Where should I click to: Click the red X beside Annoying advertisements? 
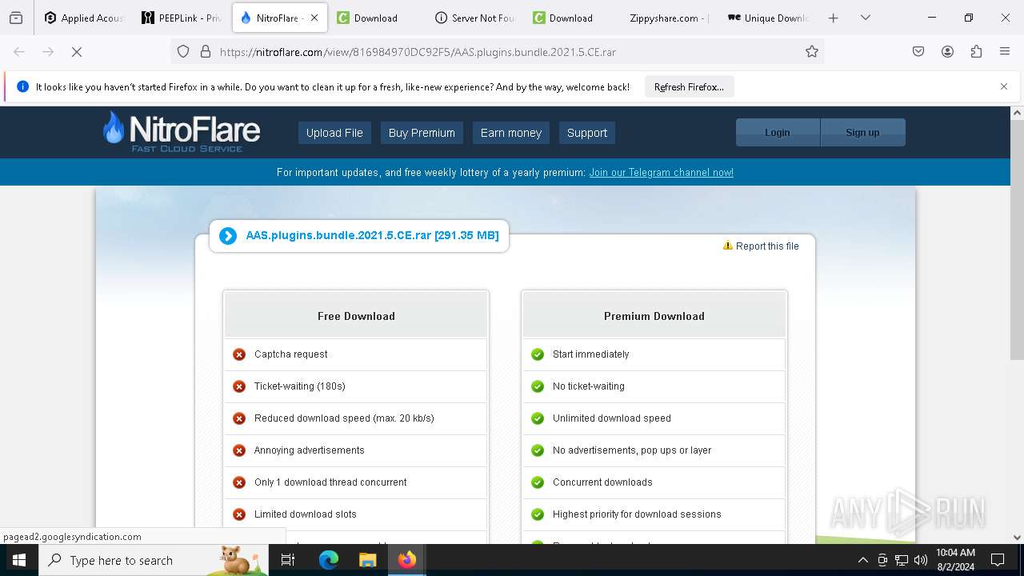(x=239, y=450)
